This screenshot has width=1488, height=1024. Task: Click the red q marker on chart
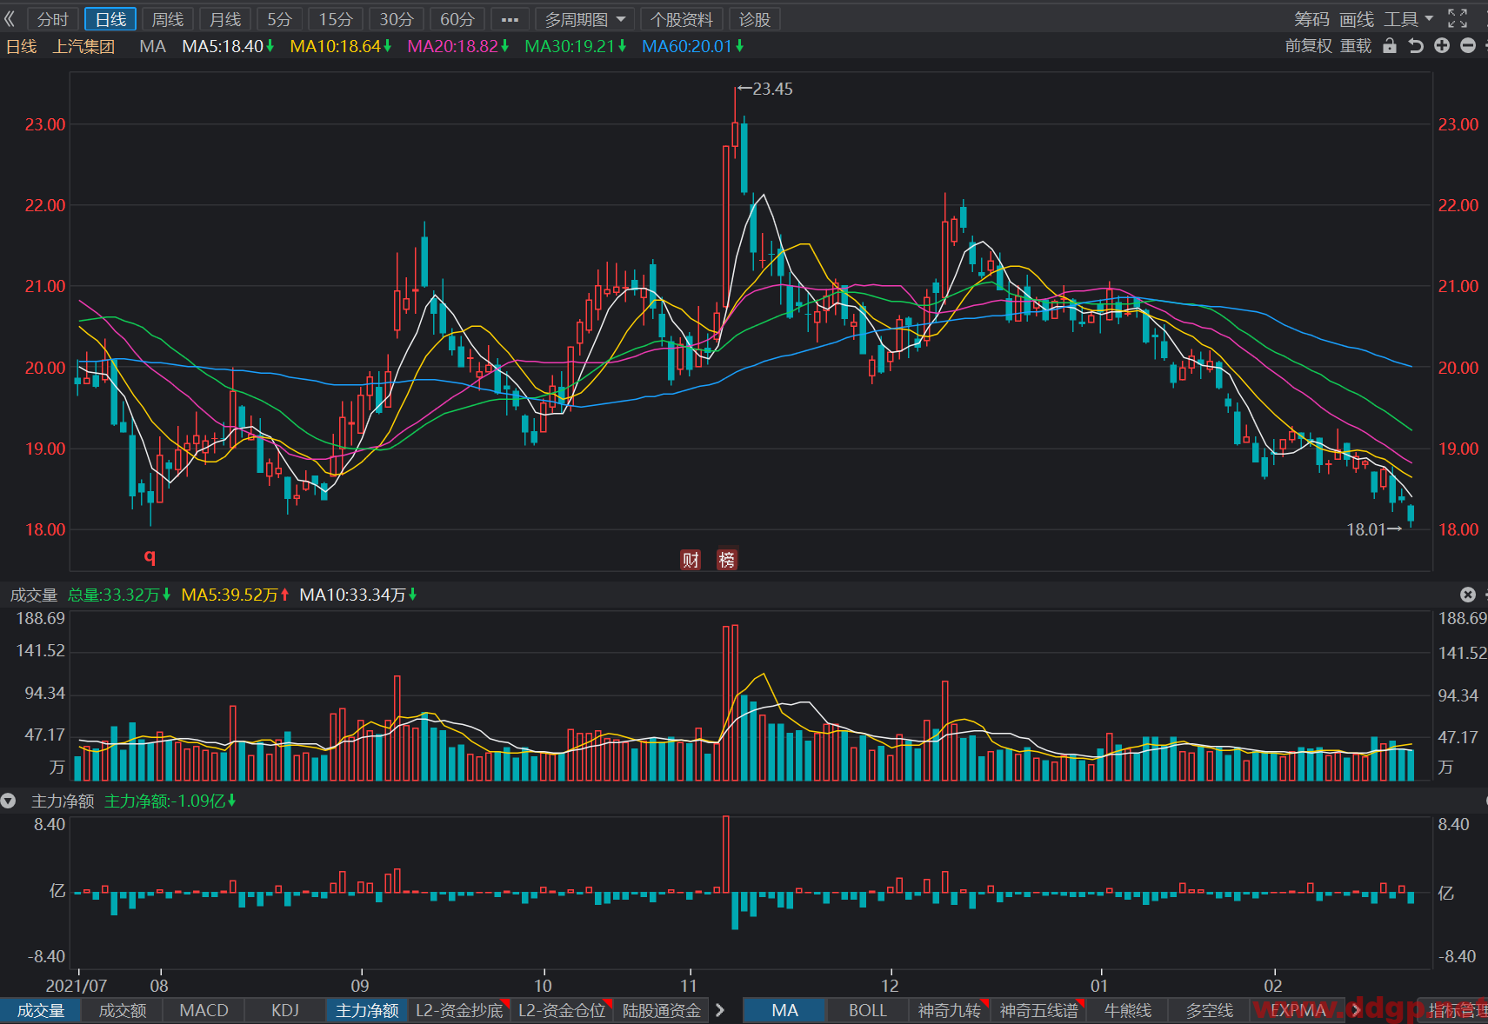(x=150, y=556)
